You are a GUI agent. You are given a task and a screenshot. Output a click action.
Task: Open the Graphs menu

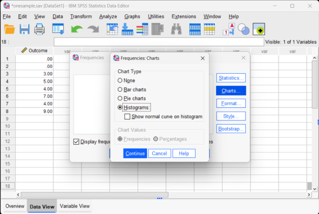coord(132,17)
